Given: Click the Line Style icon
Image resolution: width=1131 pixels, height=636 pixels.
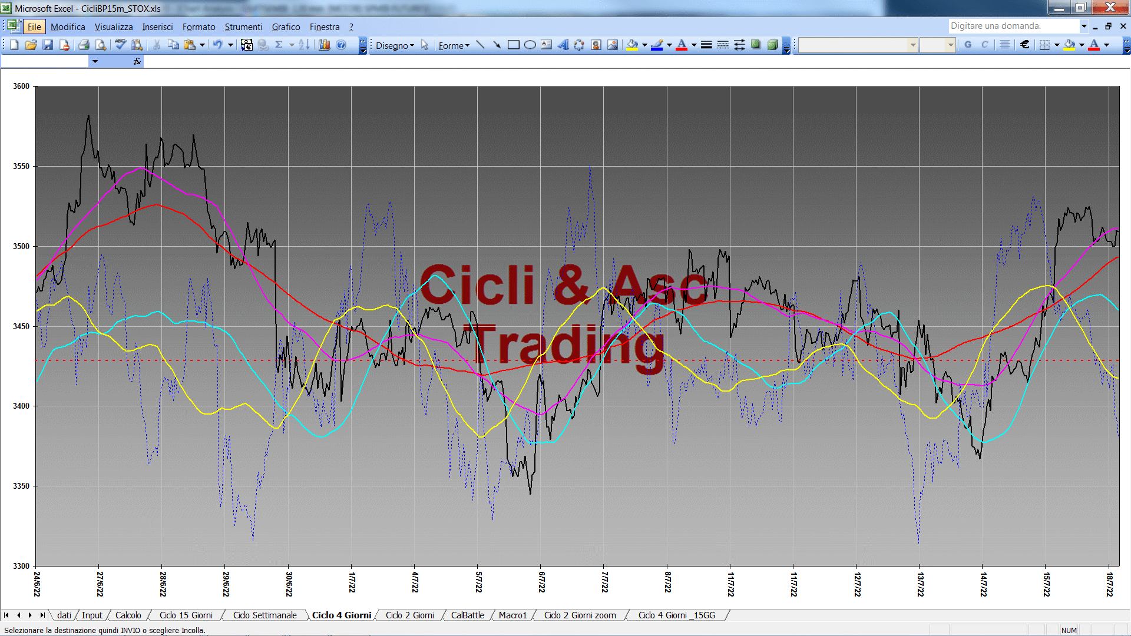Looking at the screenshot, I should tap(706, 45).
